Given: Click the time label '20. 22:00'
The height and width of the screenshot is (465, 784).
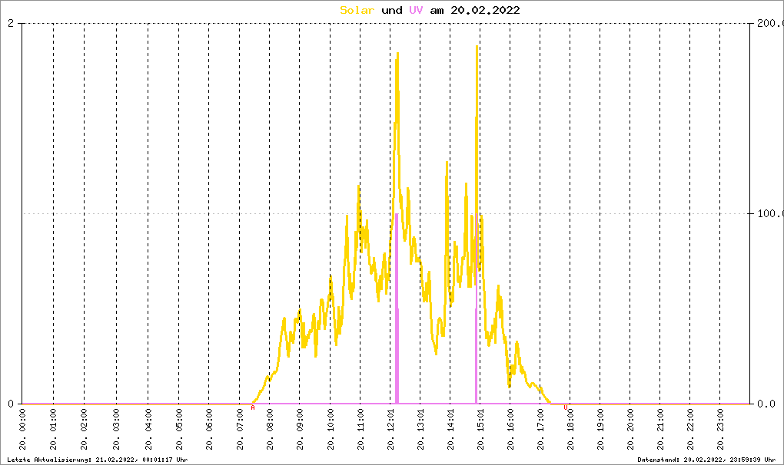Looking at the screenshot, I should tap(690, 430).
